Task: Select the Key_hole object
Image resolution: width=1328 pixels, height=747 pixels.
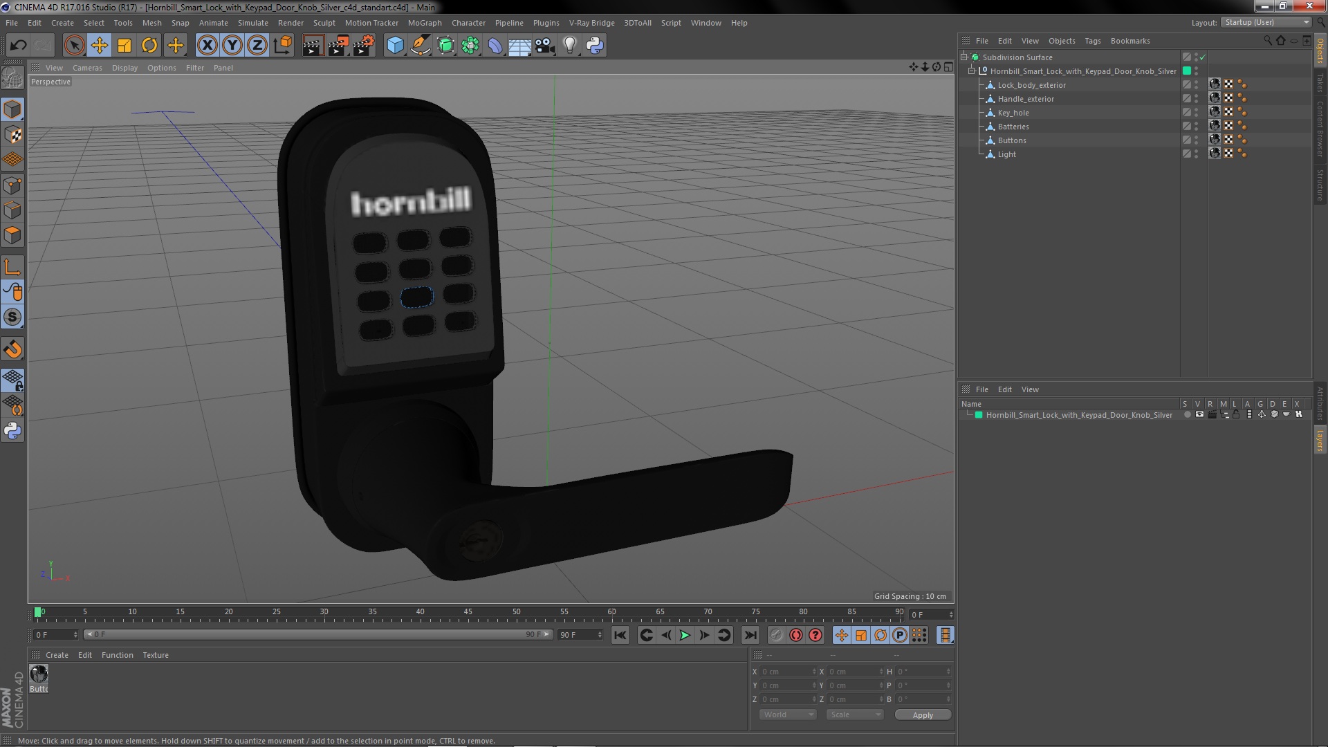Action: [x=1013, y=113]
